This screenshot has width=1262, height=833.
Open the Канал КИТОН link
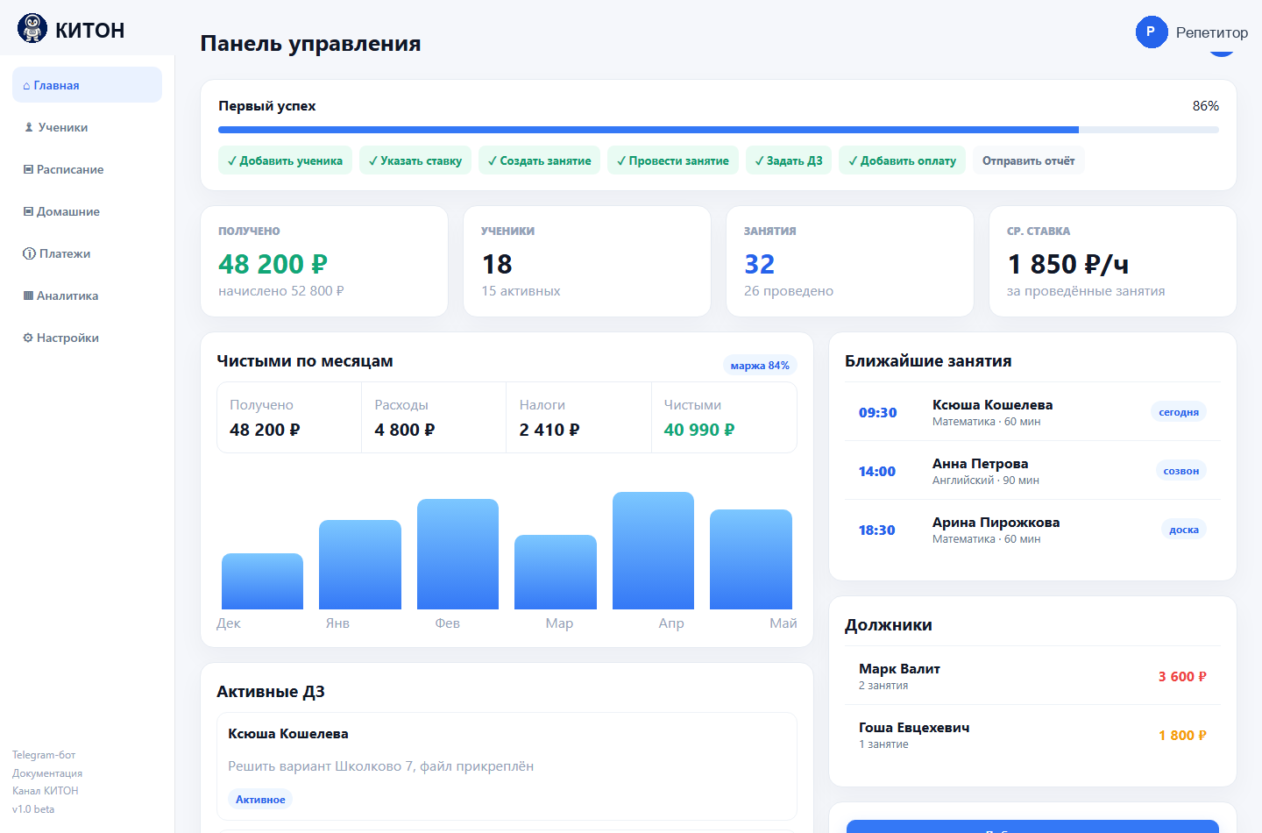(x=46, y=791)
